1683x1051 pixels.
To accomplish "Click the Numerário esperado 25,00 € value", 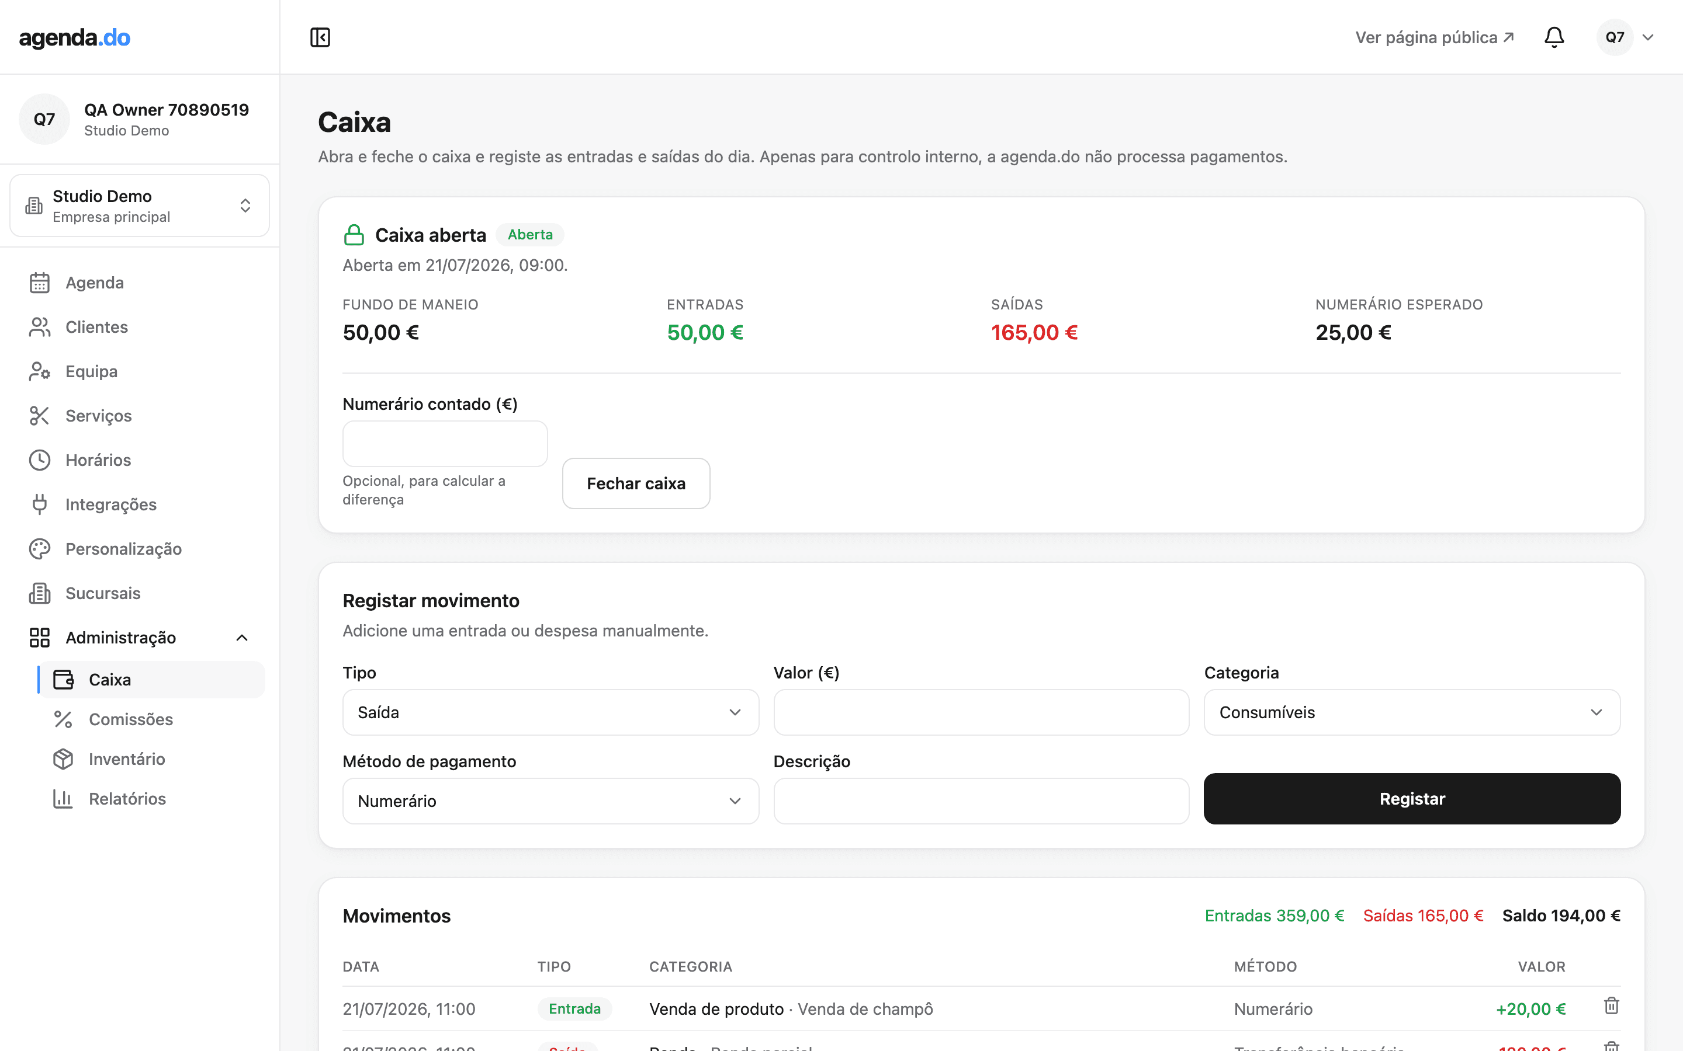I will coord(1353,332).
